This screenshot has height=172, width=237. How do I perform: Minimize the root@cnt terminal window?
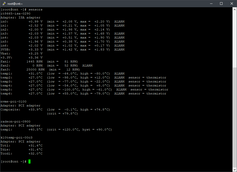point(211,3)
